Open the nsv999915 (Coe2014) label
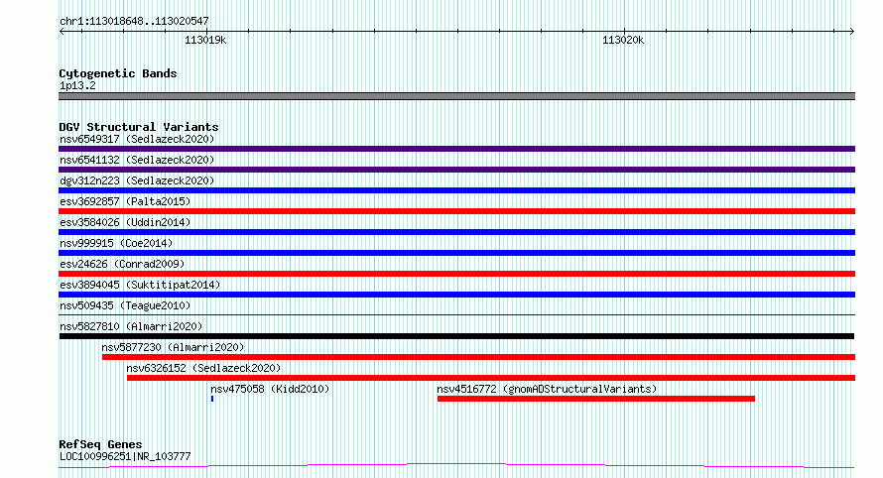The width and height of the screenshot is (883, 478). point(116,243)
